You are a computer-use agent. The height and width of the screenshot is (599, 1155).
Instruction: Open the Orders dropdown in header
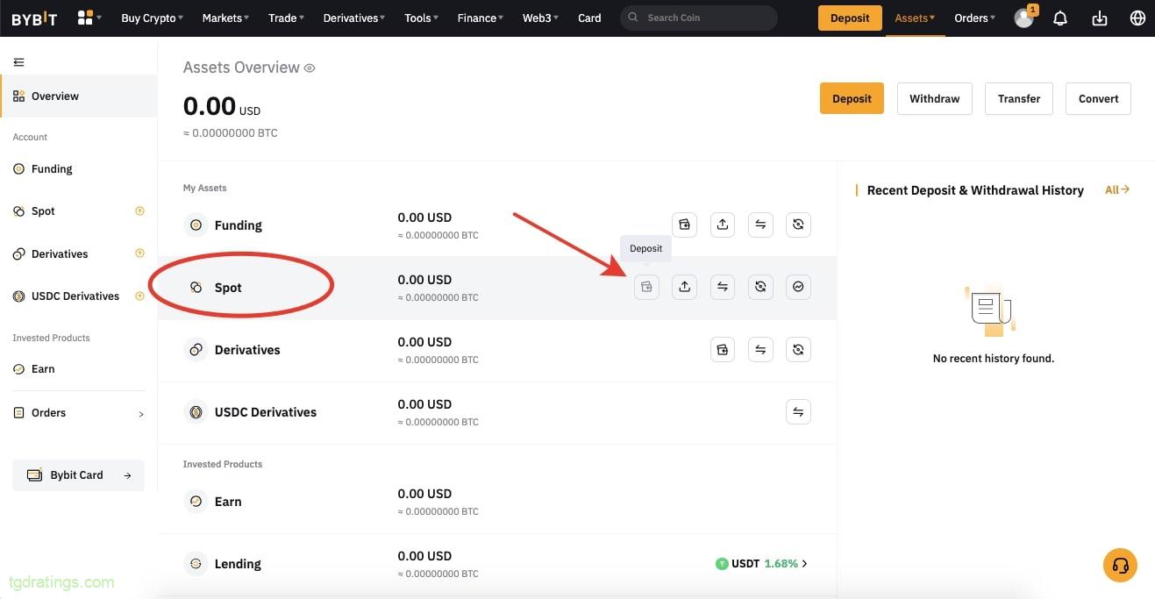(x=974, y=18)
